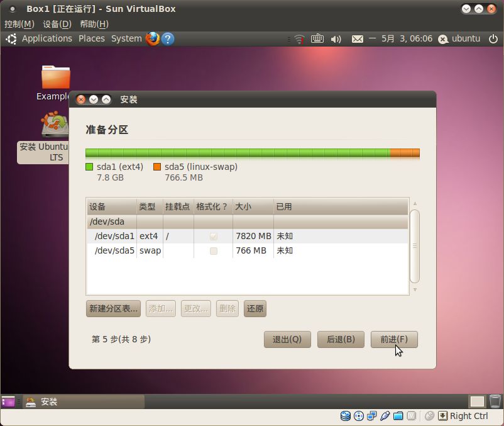This screenshot has height=426, width=504.
Task: Click the partition table scrollbar handle
Action: click(x=415, y=246)
